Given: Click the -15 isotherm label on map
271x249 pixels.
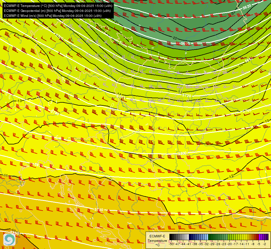Looking at the screenshot, I should coord(180,92).
